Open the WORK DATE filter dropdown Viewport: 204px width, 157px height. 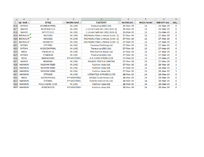(x=134, y=23)
